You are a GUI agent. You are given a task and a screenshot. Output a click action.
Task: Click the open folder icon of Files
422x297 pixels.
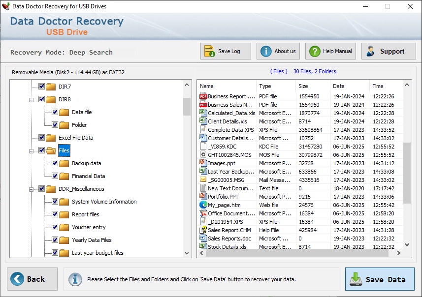click(51, 150)
